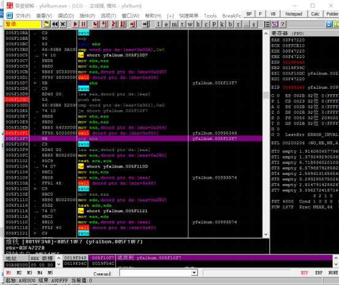This screenshot has width=339, height=285.
Task: Select the call instruction row at 005F10F1
Action: [134, 133]
